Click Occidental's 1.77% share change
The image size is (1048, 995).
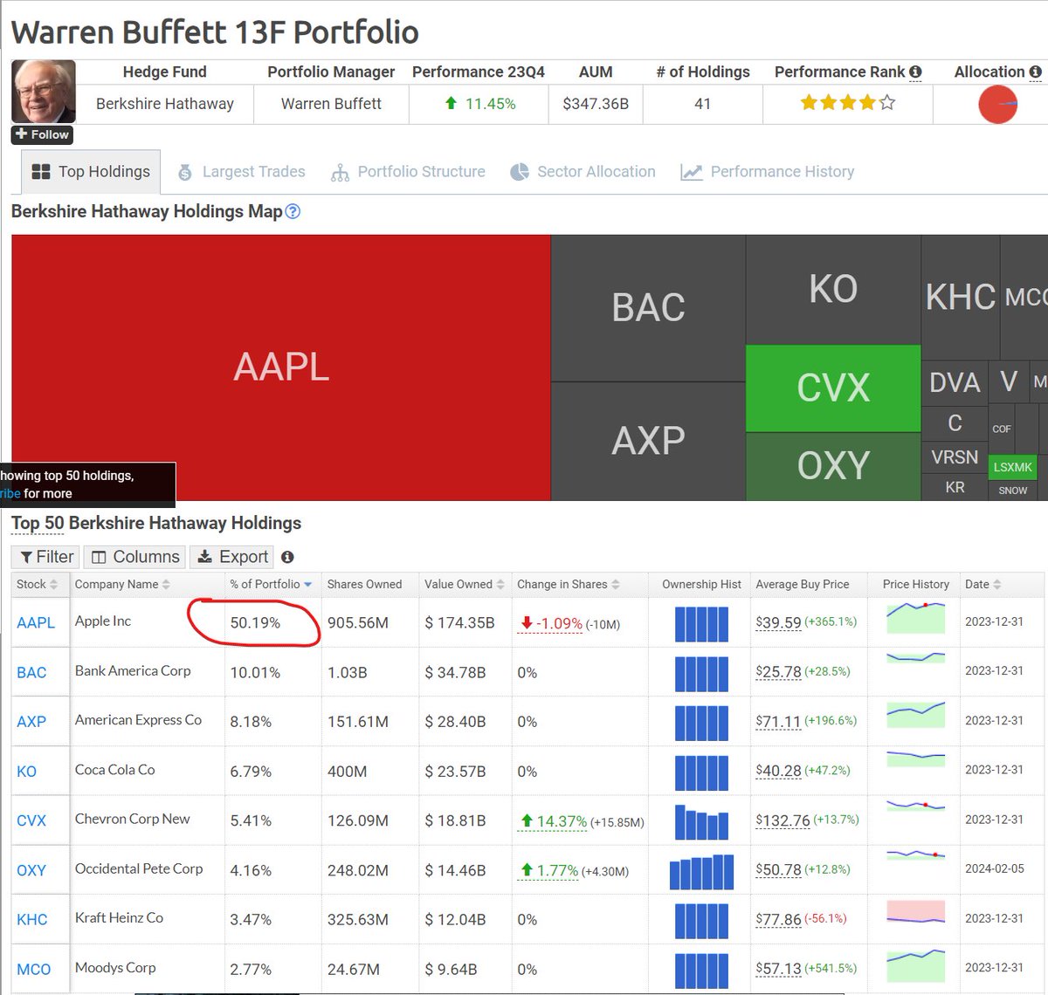tap(548, 870)
